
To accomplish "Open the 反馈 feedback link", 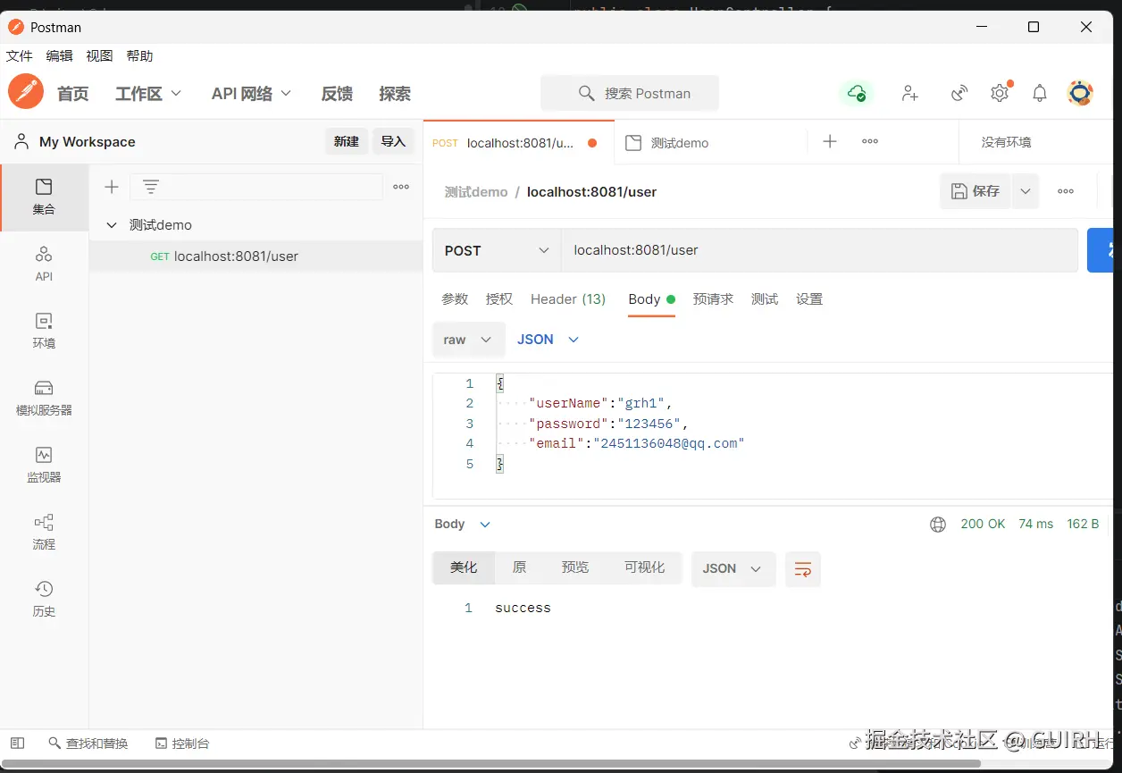I will pos(337,93).
